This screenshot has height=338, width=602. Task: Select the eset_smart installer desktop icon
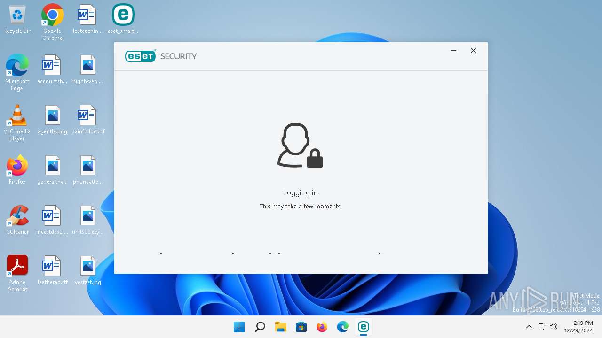123,19
